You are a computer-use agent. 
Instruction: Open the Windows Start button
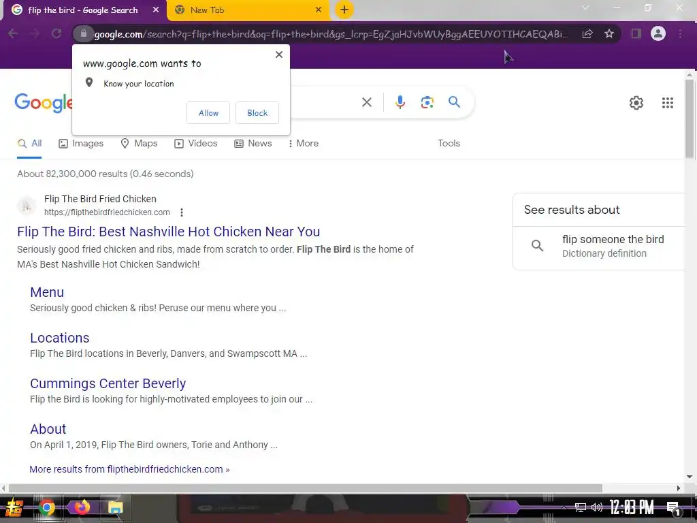pos(14,507)
